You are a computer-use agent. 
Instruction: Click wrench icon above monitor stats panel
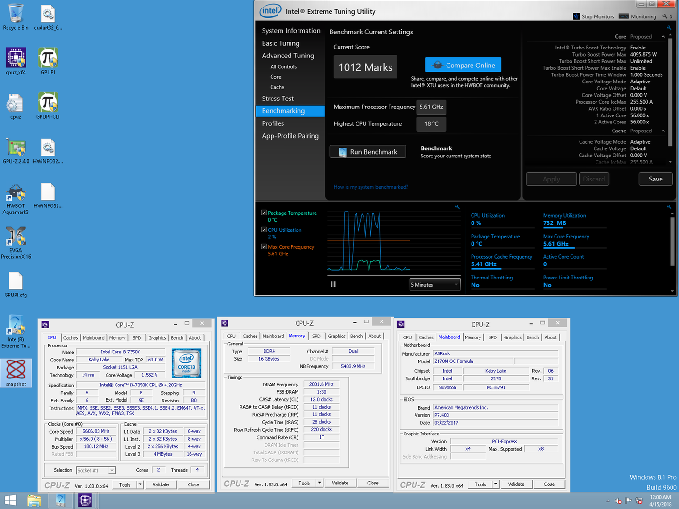click(669, 207)
